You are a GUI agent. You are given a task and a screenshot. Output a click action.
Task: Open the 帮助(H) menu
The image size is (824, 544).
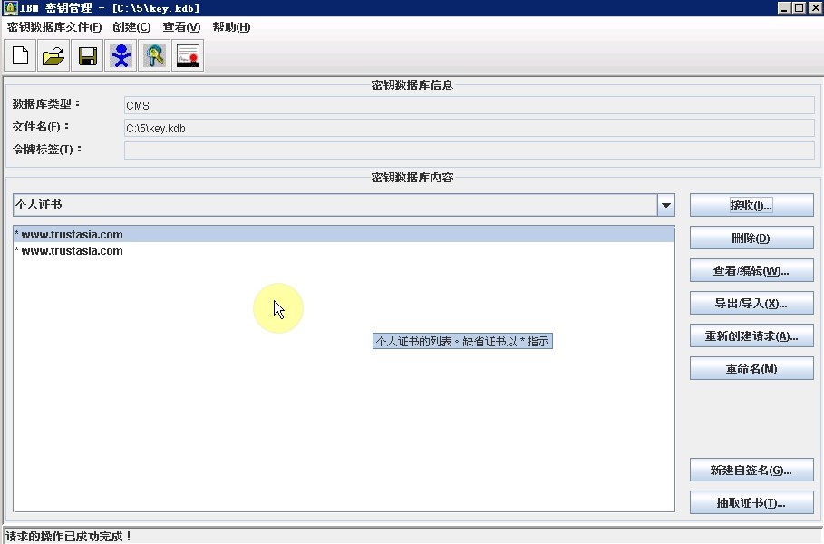[x=231, y=27]
